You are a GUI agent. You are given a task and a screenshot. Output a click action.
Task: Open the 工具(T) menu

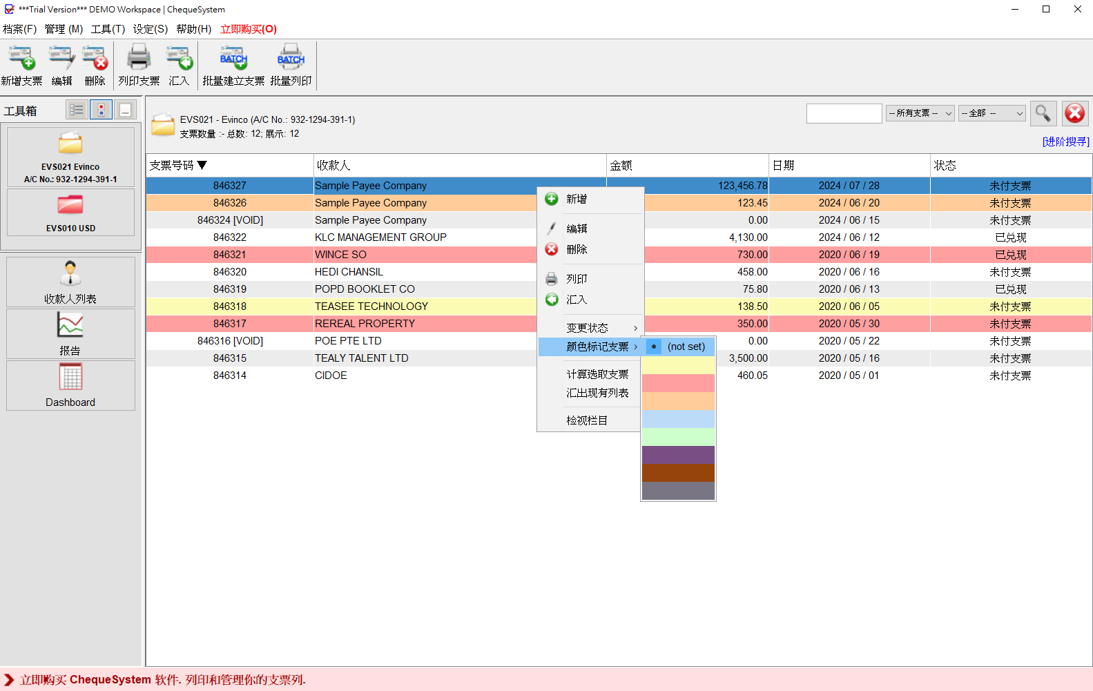tap(108, 29)
